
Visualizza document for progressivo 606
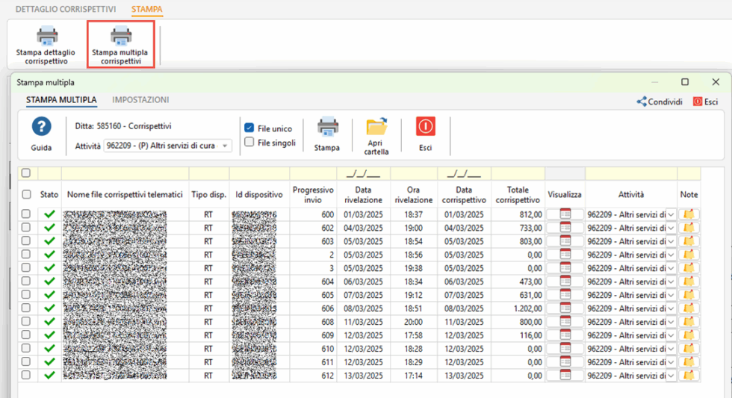pyautogui.click(x=565, y=308)
